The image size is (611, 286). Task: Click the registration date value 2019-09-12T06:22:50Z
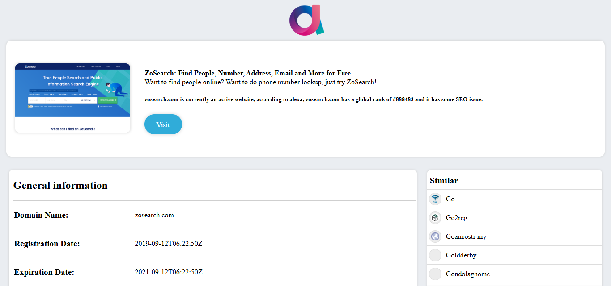tap(169, 244)
